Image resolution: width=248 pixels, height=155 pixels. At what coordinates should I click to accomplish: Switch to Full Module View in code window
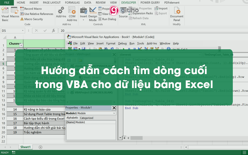124,138
